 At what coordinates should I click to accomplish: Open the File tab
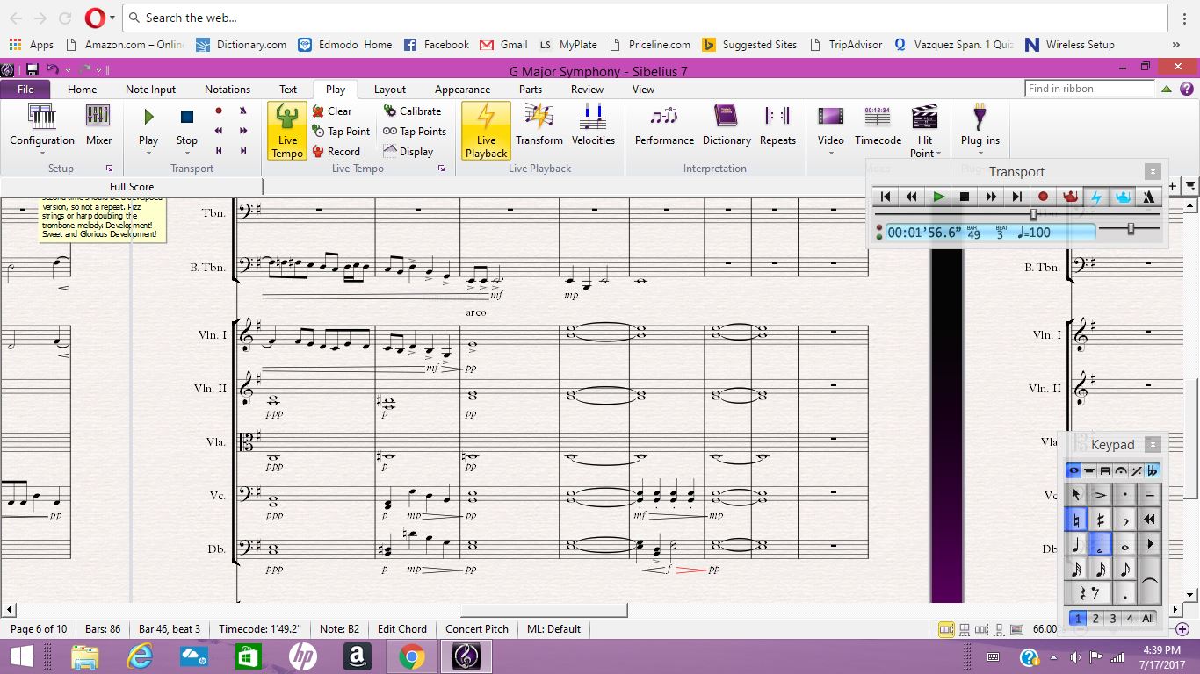25,89
